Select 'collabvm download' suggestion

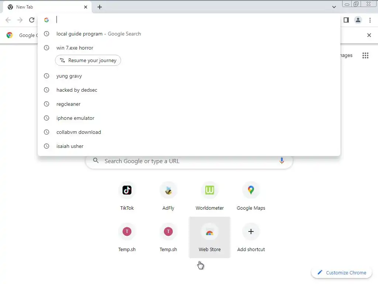(189, 132)
